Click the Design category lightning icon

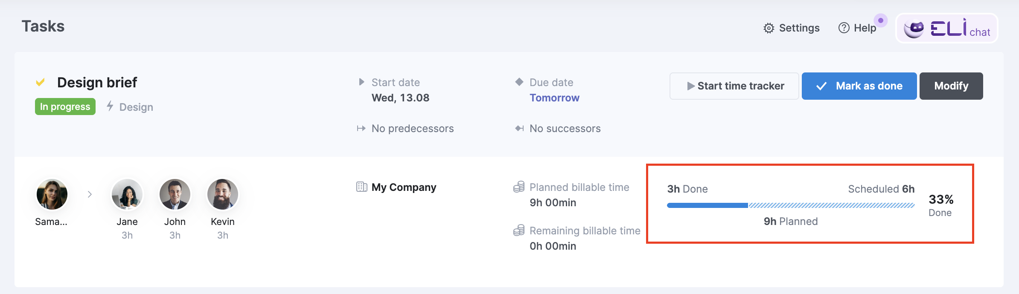coord(110,107)
